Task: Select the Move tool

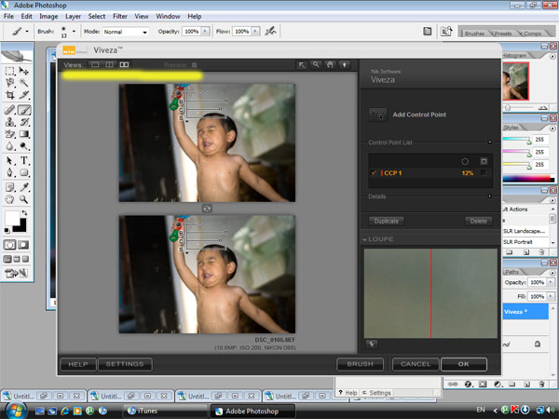Action: [x=23, y=71]
